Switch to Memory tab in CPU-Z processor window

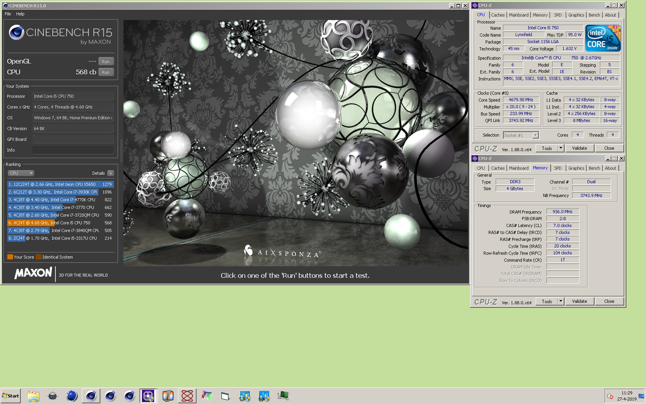point(540,15)
